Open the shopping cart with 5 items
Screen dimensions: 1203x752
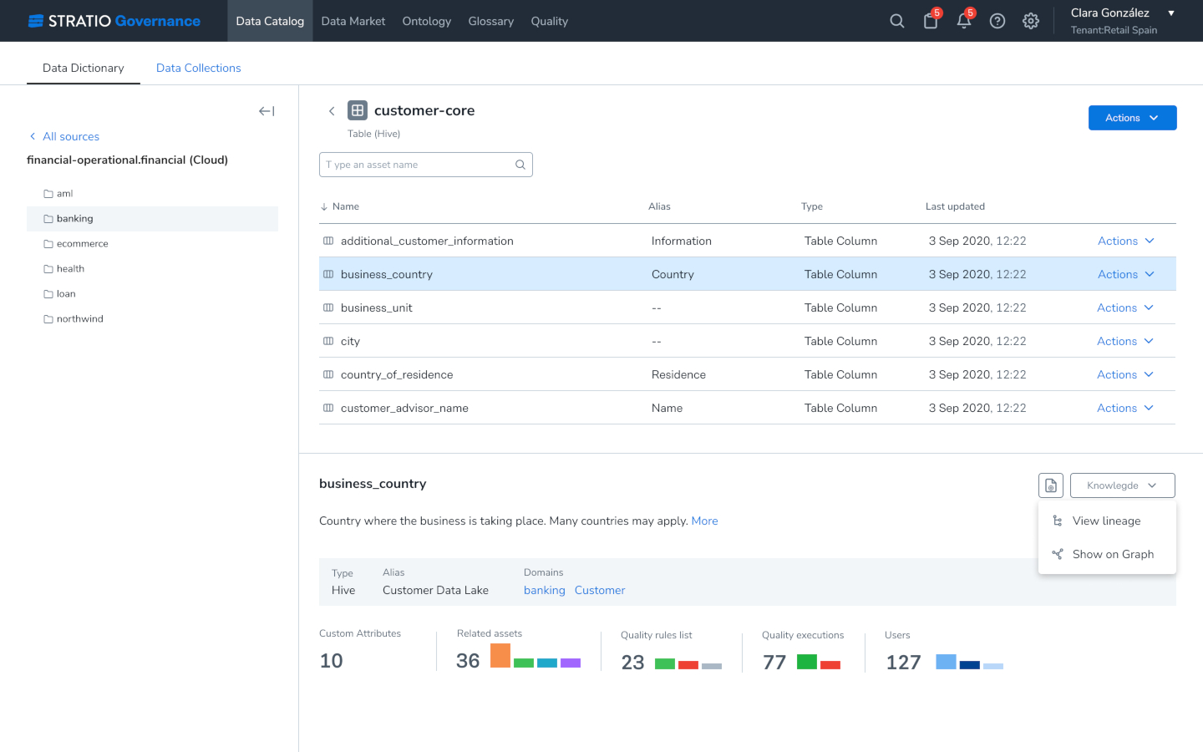[x=930, y=21]
